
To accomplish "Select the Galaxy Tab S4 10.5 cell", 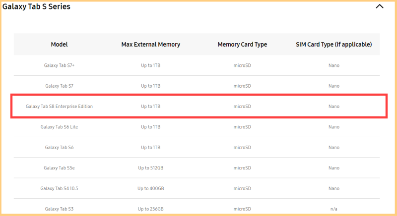I will 59,188.
